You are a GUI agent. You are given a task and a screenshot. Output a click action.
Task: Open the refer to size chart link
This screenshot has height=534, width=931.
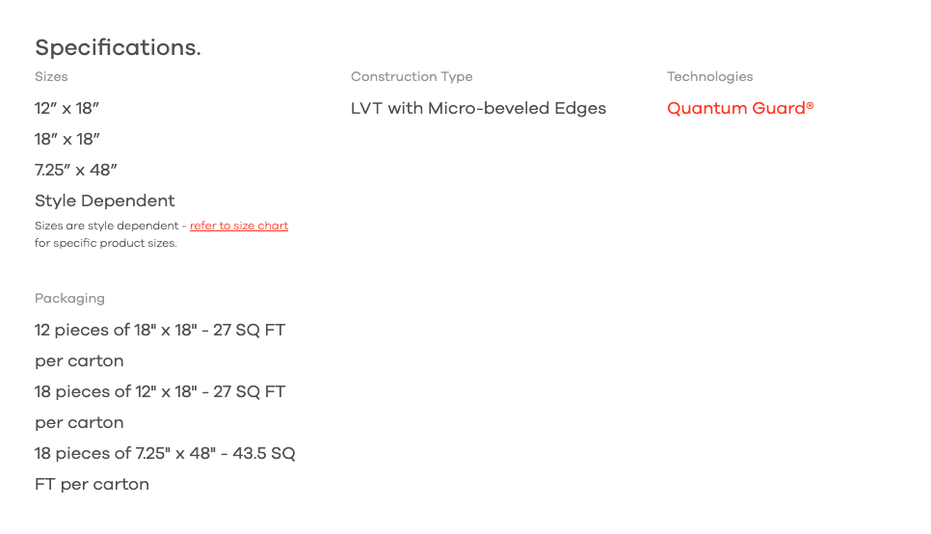tap(239, 226)
